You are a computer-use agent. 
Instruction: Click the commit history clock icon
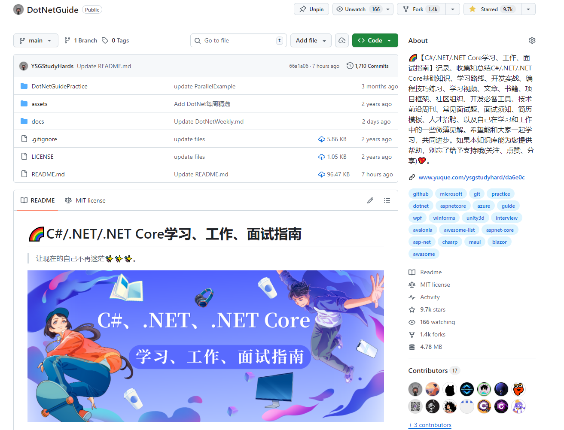pos(350,66)
